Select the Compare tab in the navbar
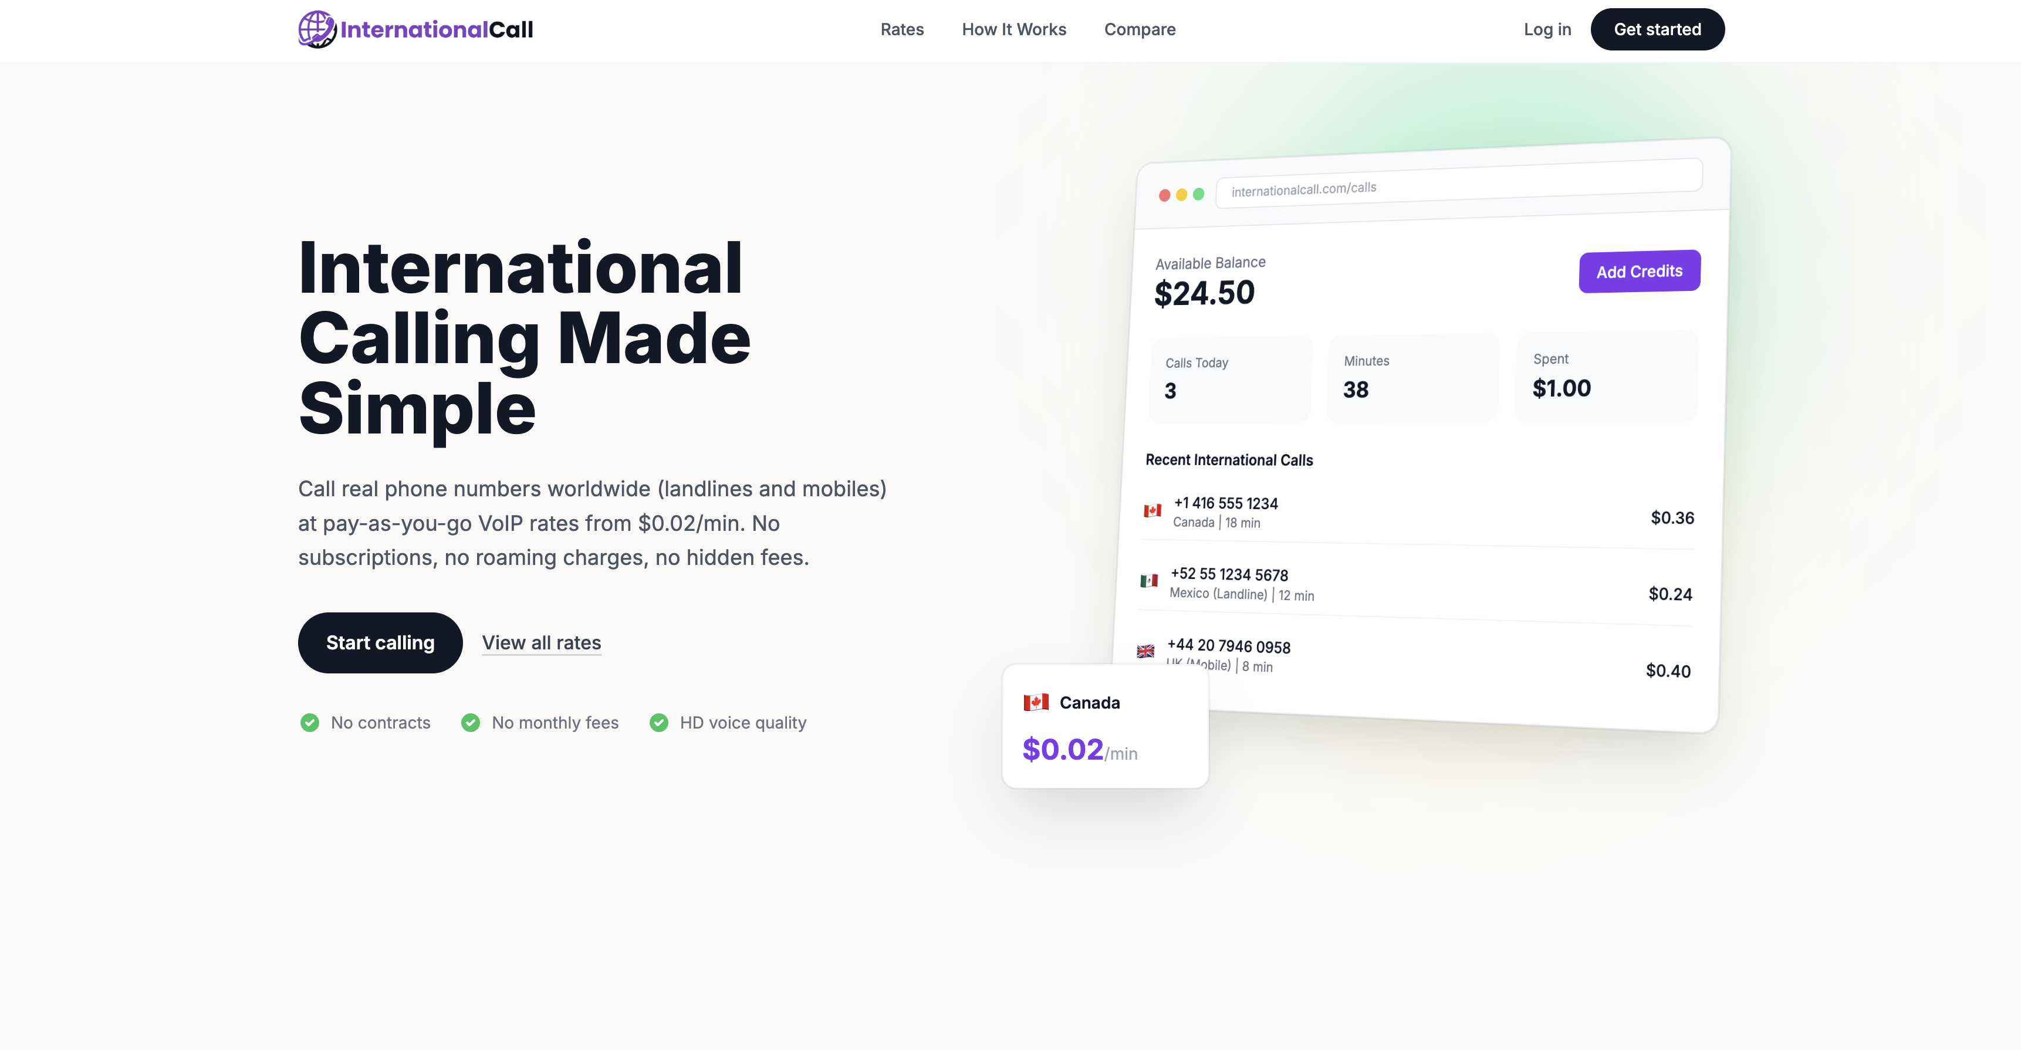Image resolution: width=2021 pixels, height=1050 pixels. [x=1140, y=29]
